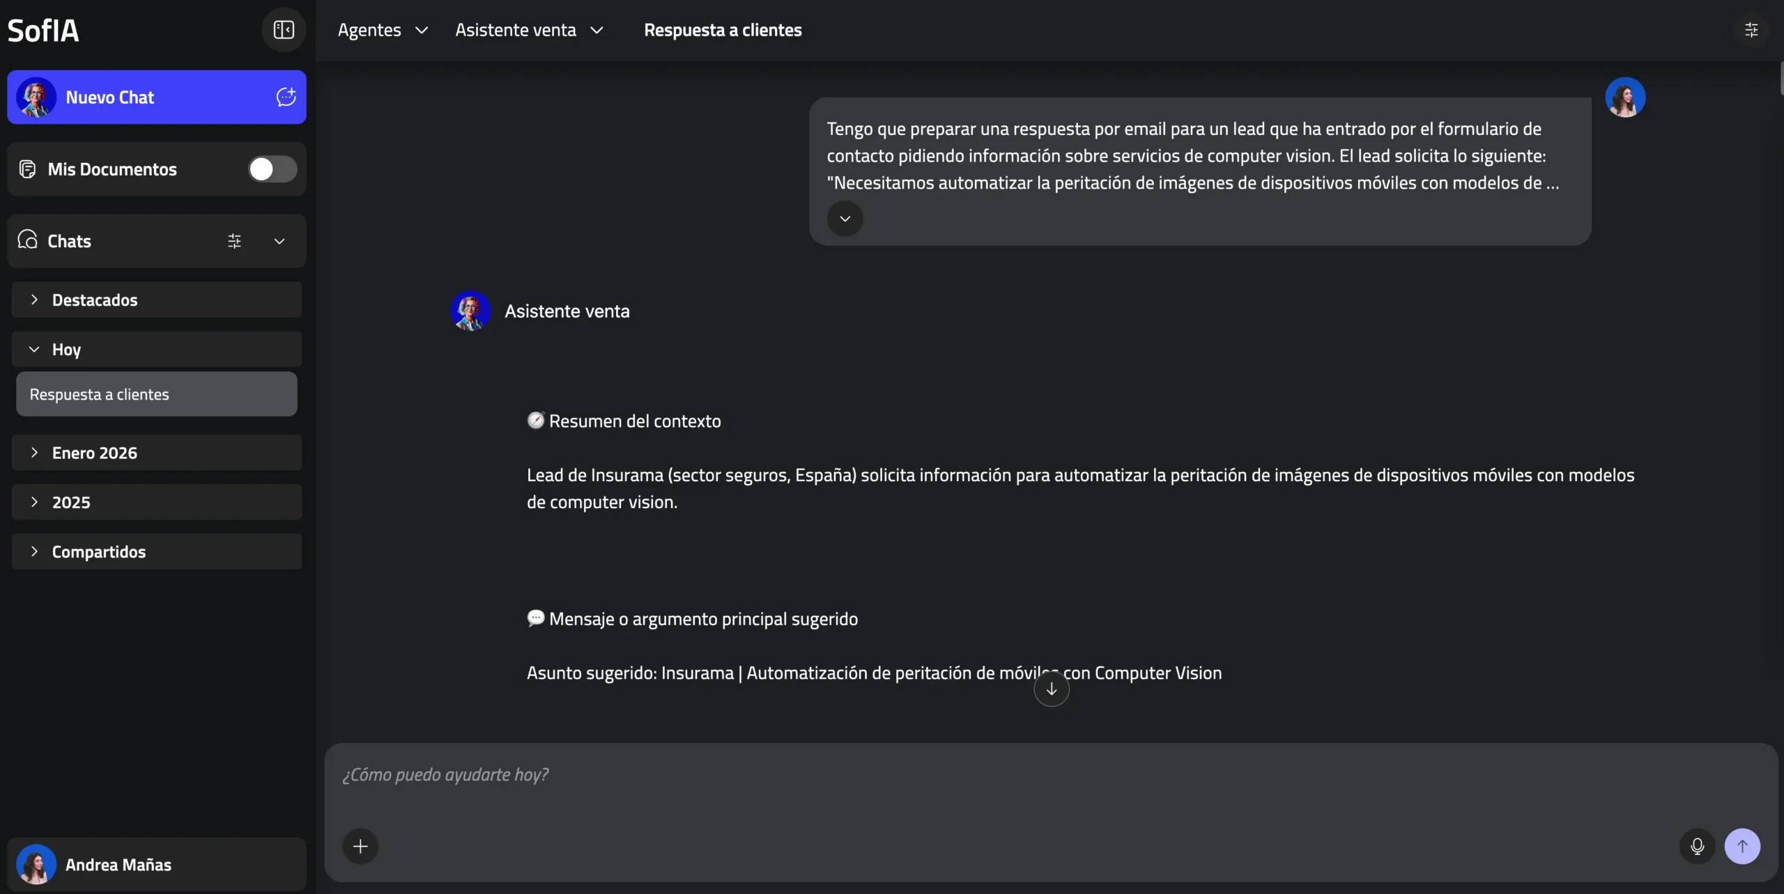
Task: Start a Nuevo Chat
Action: [111, 97]
